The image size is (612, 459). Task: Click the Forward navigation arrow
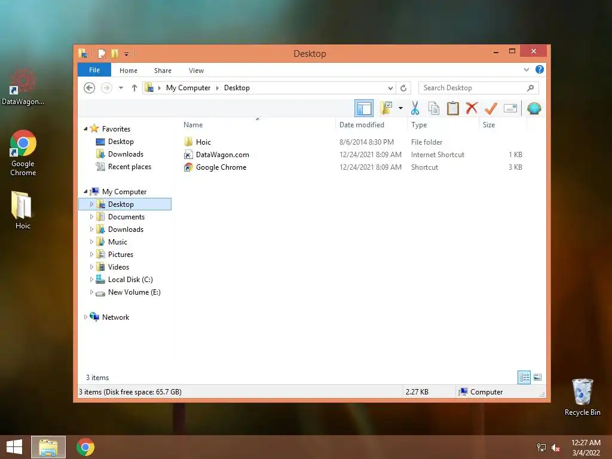pyautogui.click(x=106, y=88)
